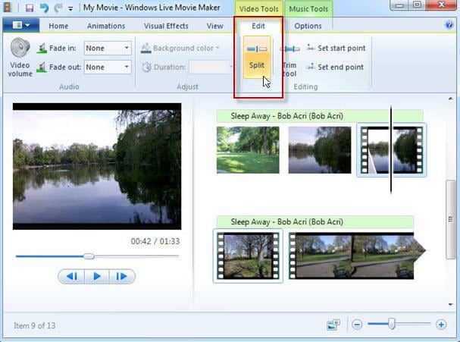The height and width of the screenshot is (342, 460).
Task: Click the Play button
Action: pyautogui.click(x=97, y=276)
